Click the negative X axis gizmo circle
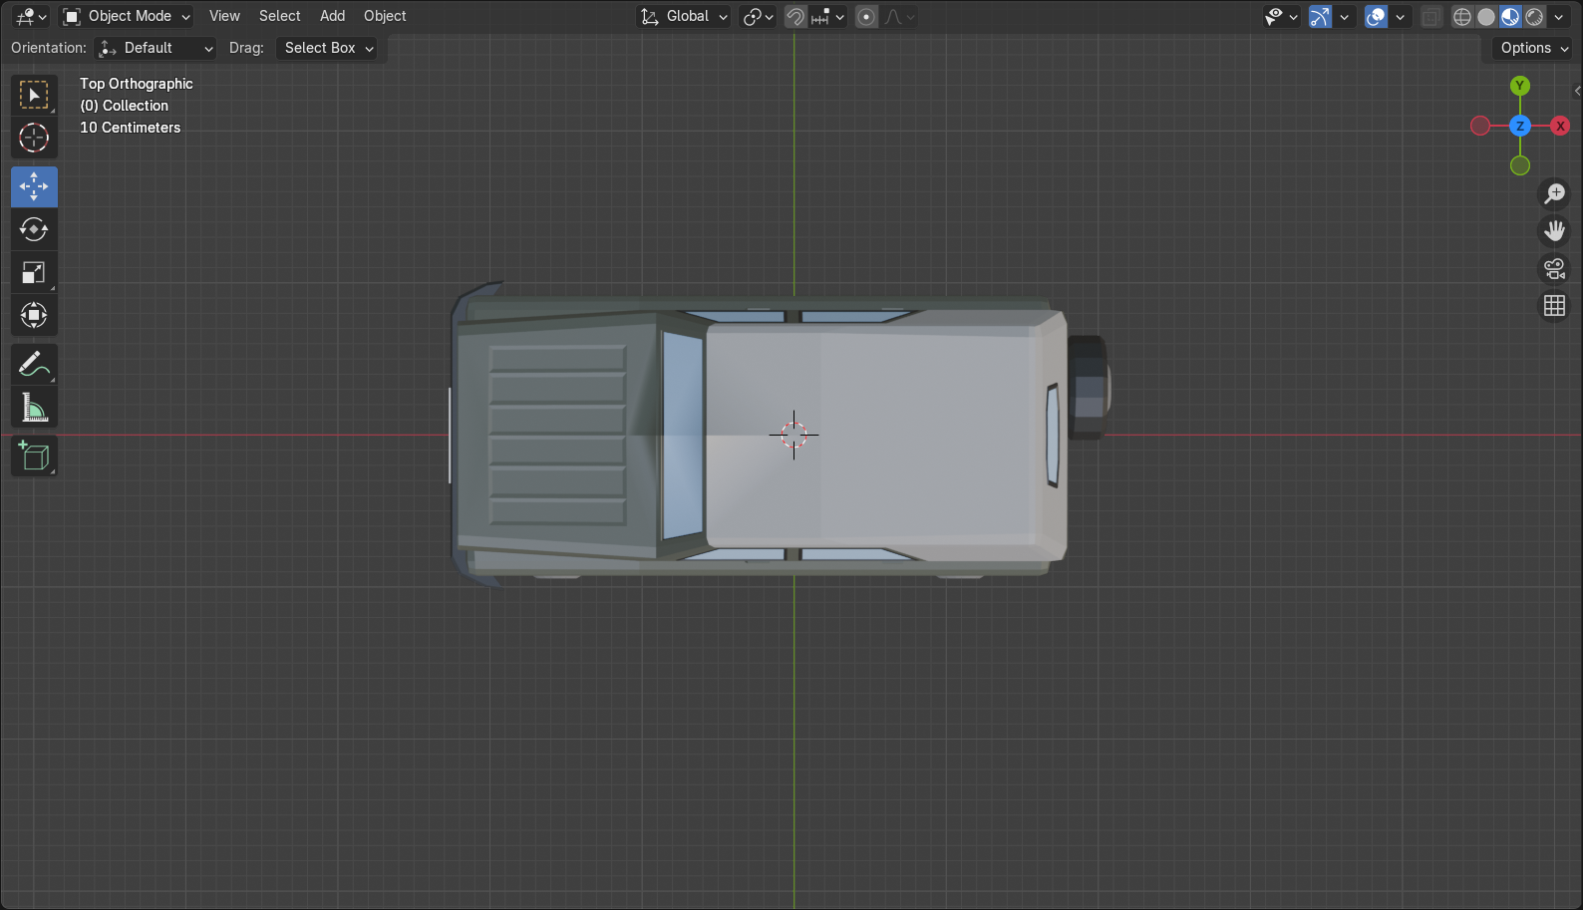 [1480, 126]
